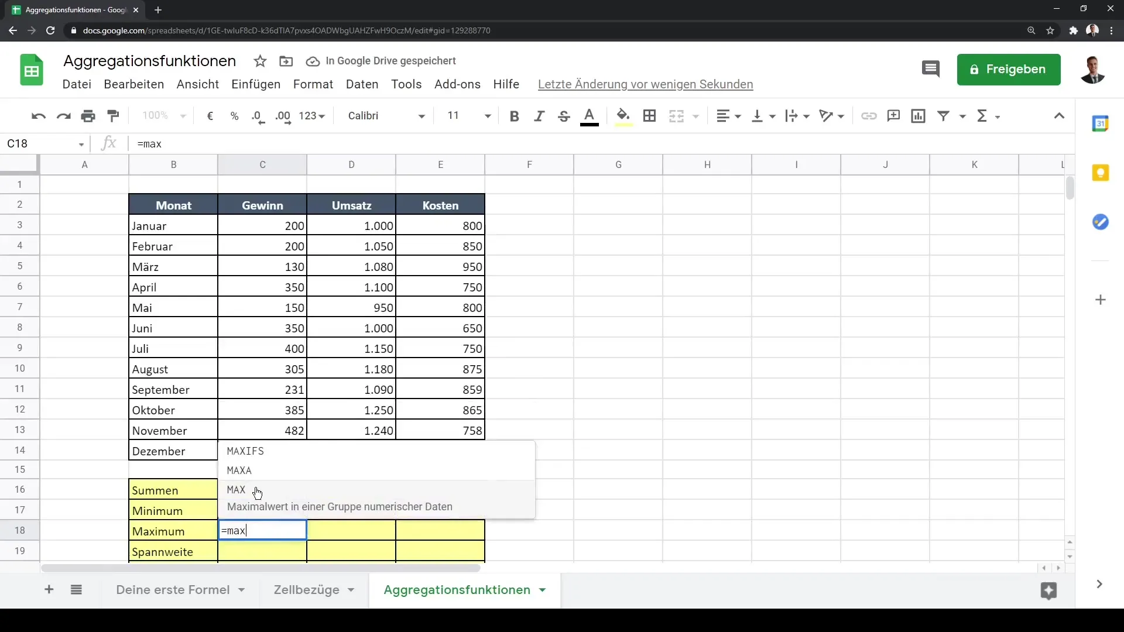
Task: Decrease decimal places
Action: coord(258,116)
